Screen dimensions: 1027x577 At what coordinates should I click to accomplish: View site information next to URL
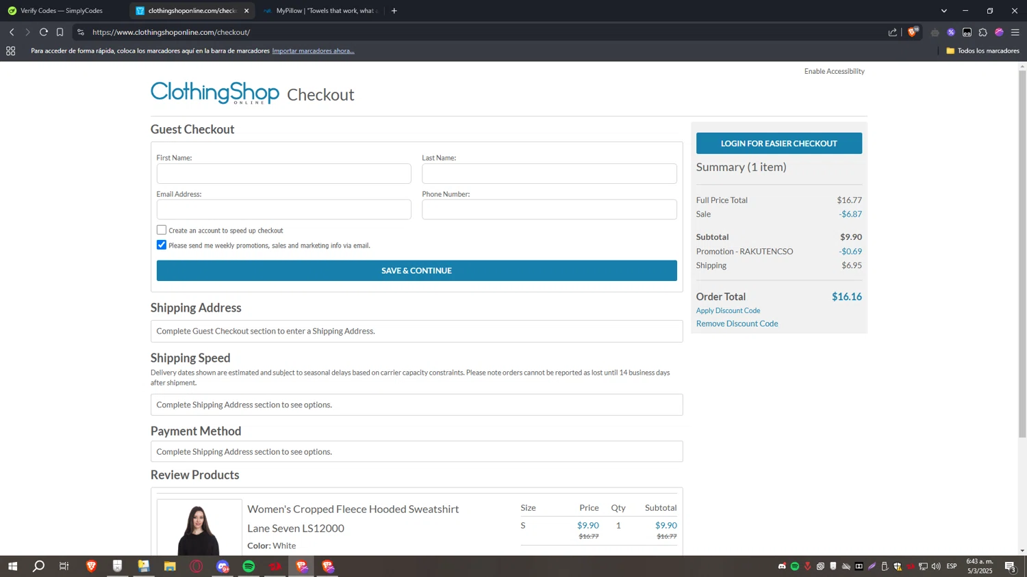81,32
